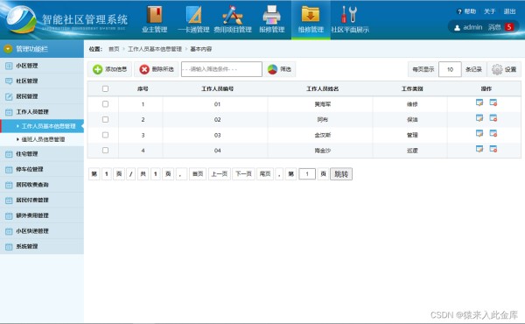Collapse 工作人员管理 in the sidebar
This screenshot has height=324, width=525.
click(x=42, y=112)
